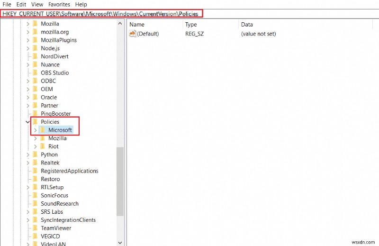Select the Nuance key
Image resolution: width=379 pixels, height=246 pixels.
point(50,64)
